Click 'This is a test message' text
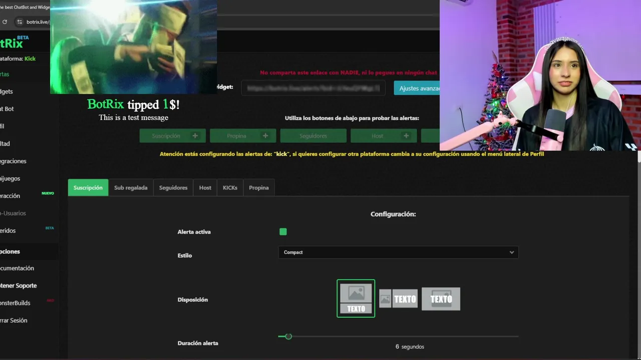Image resolution: width=641 pixels, height=360 pixels. (133, 117)
